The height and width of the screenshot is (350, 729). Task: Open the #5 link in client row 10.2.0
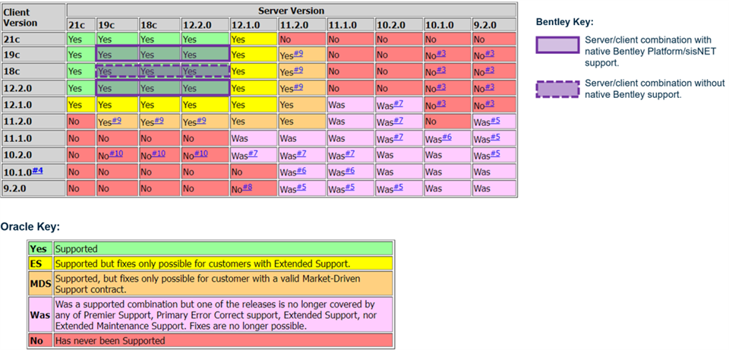[x=494, y=153]
